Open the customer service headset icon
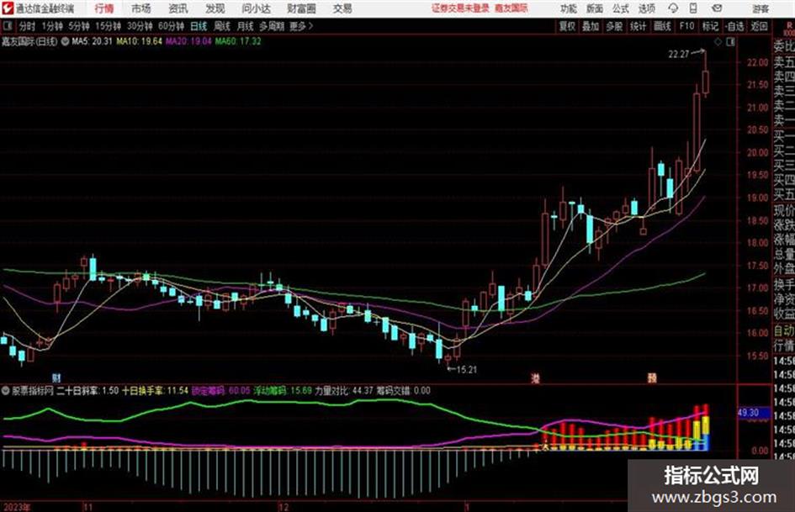The image size is (795, 512). click(x=673, y=8)
